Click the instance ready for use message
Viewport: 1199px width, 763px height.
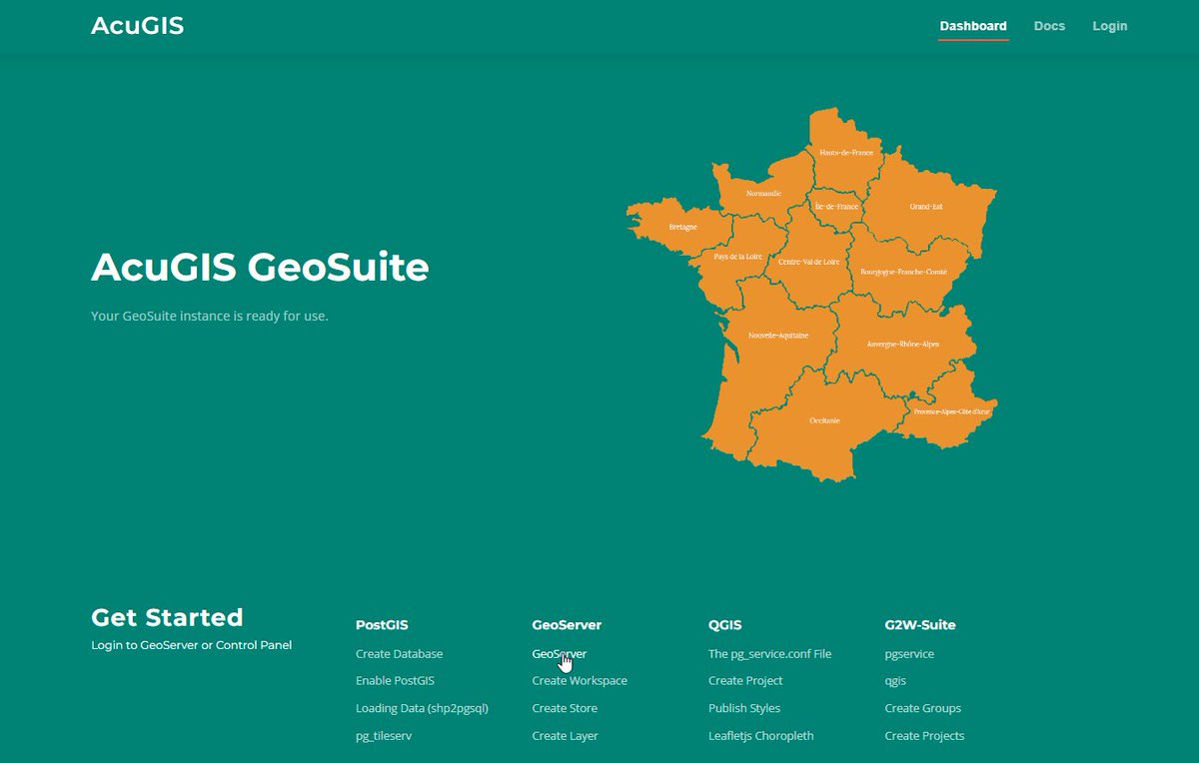click(210, 317)
